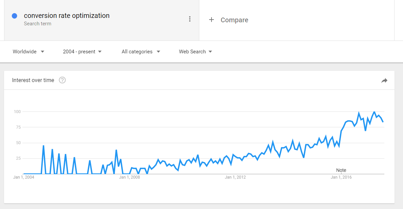The width and height of the screenshot is (403, 209).
Task: Click the Interest over time heading
Action: 33,80
